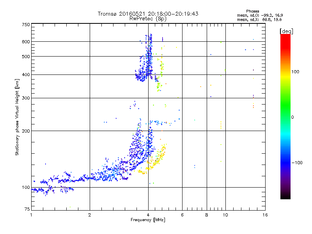Viewport: 312px width, 234px height.
Task: Click the '16' x-axis tick label
Action: click(x=265, y=215)
